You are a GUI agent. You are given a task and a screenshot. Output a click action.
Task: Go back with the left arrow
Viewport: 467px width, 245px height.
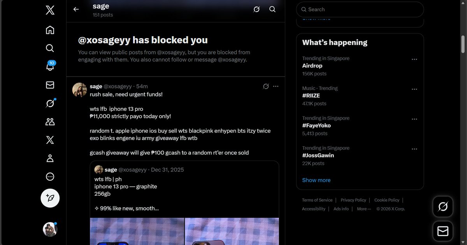click(x=76, y=9)
